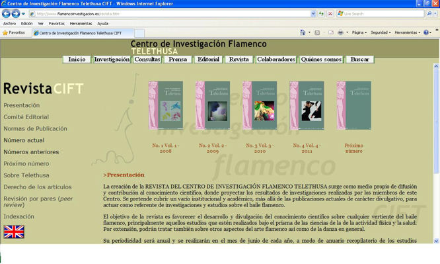This screenshot has width=440, height=264.
Task: Click the page scrollbar down arrow
Action: tap(436, 241)
